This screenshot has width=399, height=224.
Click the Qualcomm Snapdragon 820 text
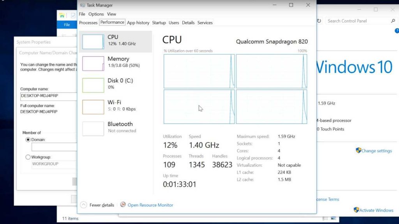point(272,41)
